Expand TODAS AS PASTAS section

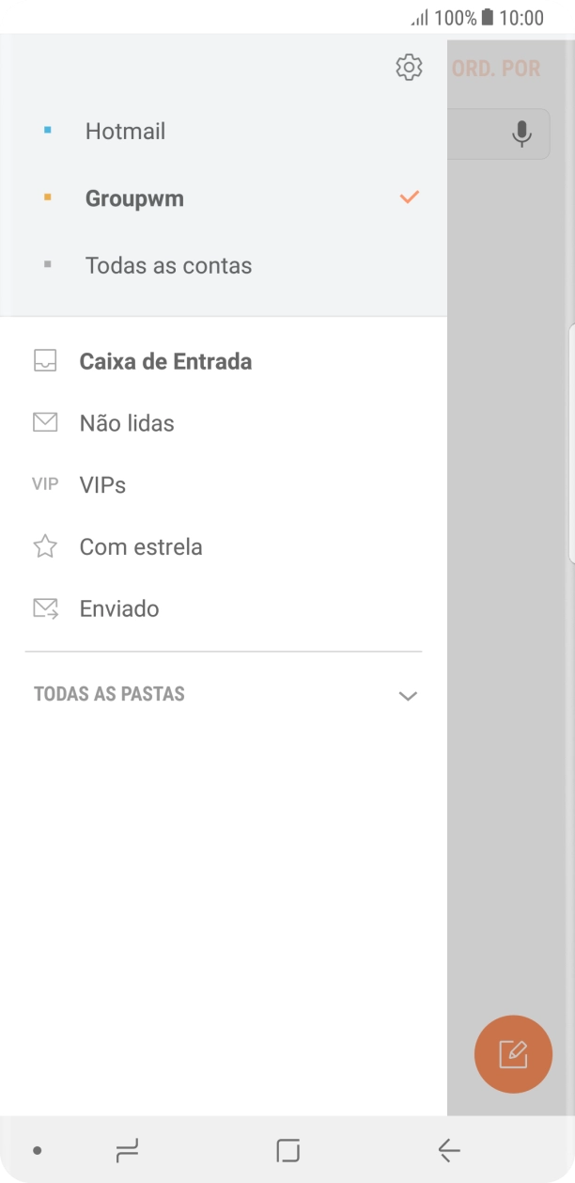[x=408, y=695]
